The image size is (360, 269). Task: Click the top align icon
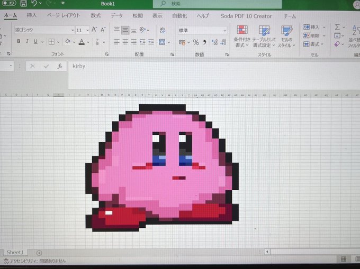click(116, 30)
